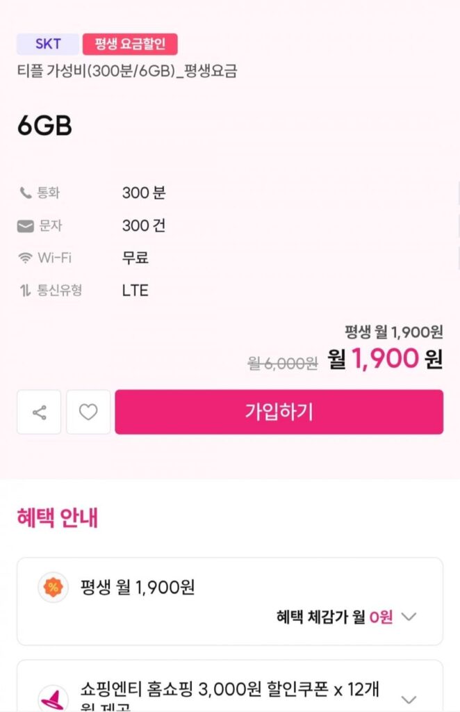Click the Wi-Fi icon in plan details
460x712 pixels.
point(25,258)
